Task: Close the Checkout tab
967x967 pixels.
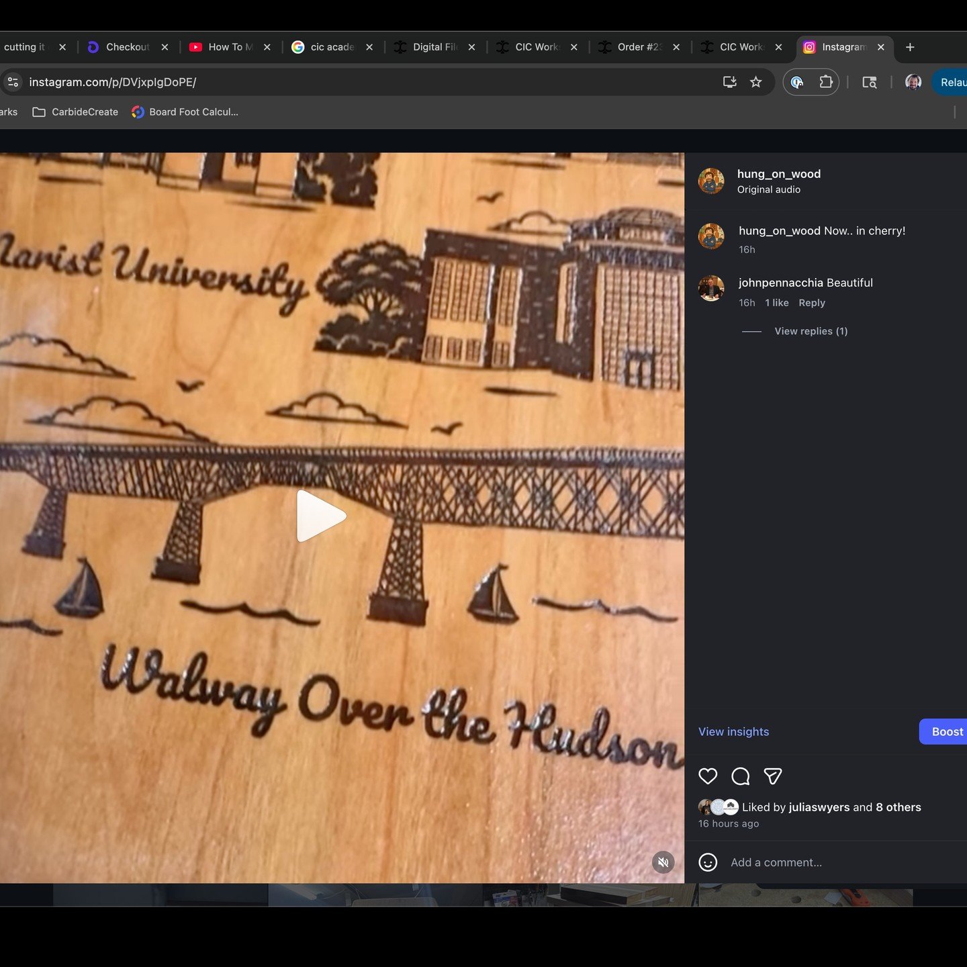Action: (x=165, y=47)
